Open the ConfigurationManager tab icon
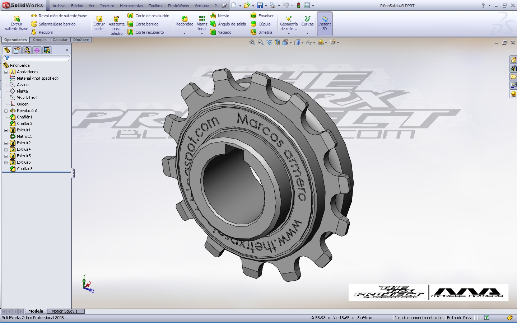The image size is (517, 323). coord(27,50)
